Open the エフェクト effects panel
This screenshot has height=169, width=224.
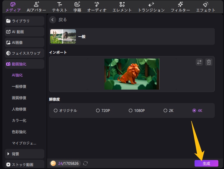pos(206,7)
